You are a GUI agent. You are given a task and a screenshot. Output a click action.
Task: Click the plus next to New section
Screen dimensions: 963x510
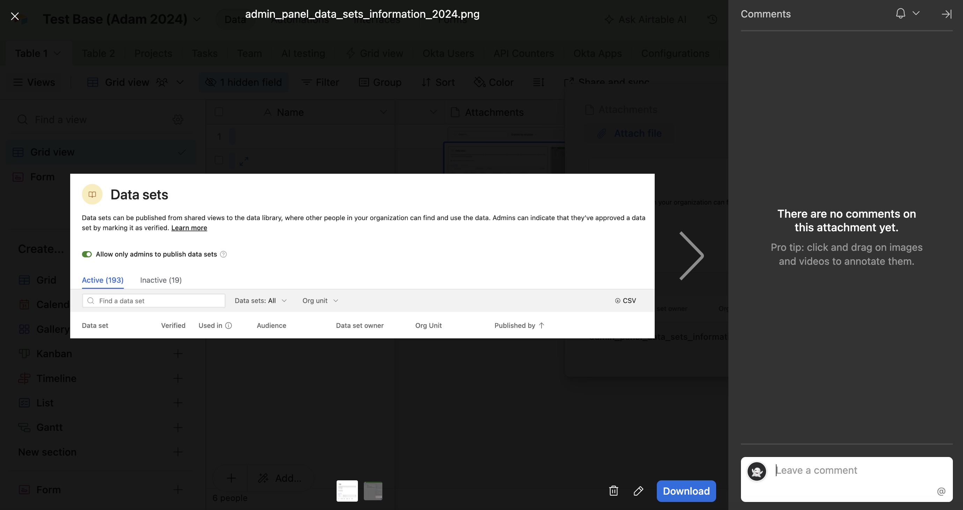pyautogui.click(x=178, y=452)
